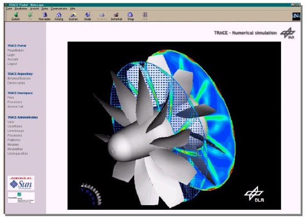The image size is (306, 219).
Task: Follow the Registration sidebar link
Action: click(x=16, y=50)
